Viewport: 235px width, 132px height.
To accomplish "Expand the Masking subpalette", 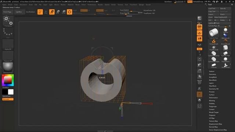I will pyautogui.click(x=212, y=101).
